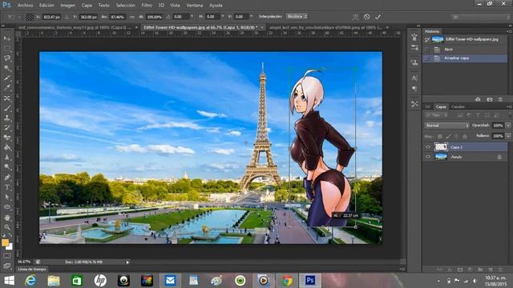This screenshot has width=513, height=288.
Task: Cancel the transform with the circle-slash icon
Action: coord(367,16)
